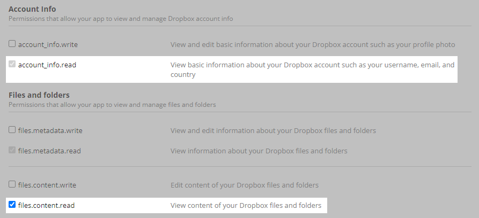Viewport: 479px width, 218px height.
Task: Click 'View content of your Dropbox files' text
Action: [x=246, y=205]
